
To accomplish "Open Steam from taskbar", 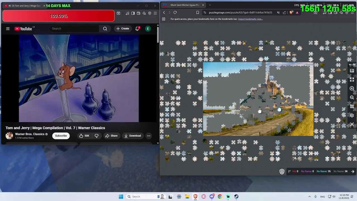I will coord(236,197).
